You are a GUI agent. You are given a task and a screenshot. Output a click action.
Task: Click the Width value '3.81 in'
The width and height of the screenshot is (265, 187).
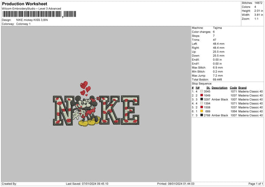[259, 15]
